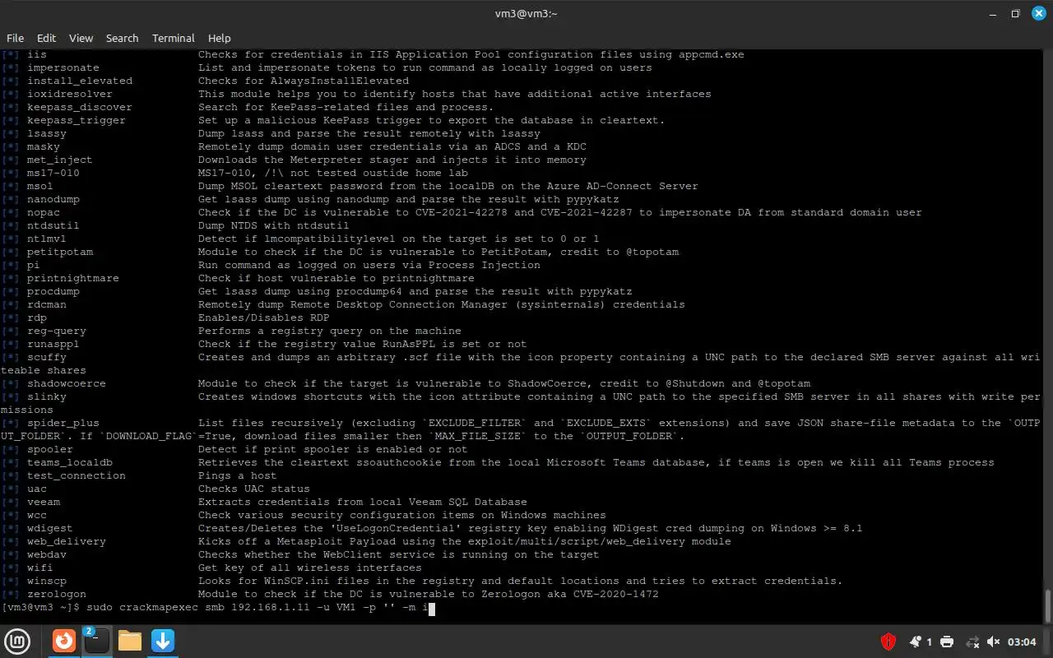Open the File menu
1053x658 pixels.
[15, 38]
